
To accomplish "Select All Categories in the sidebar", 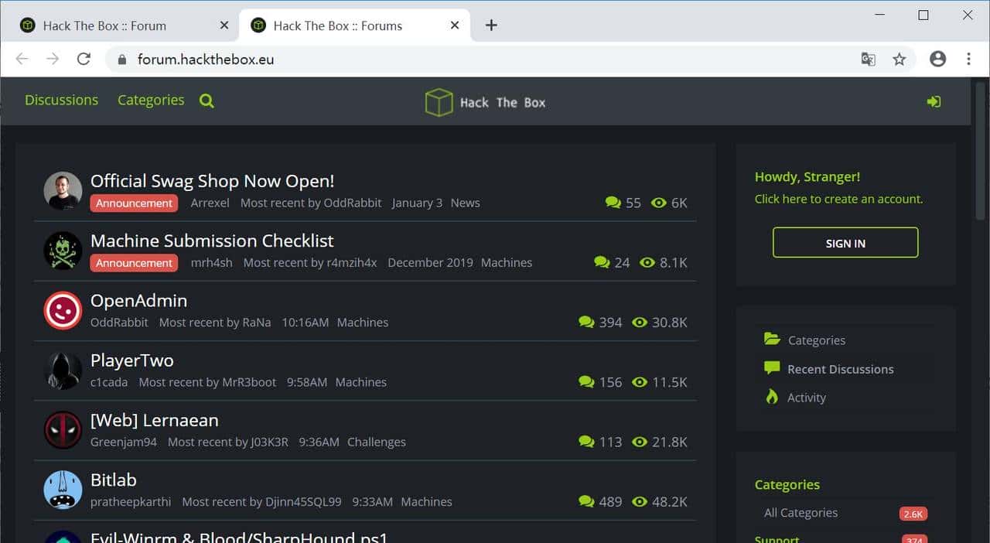I will click(x=801, y=512).
